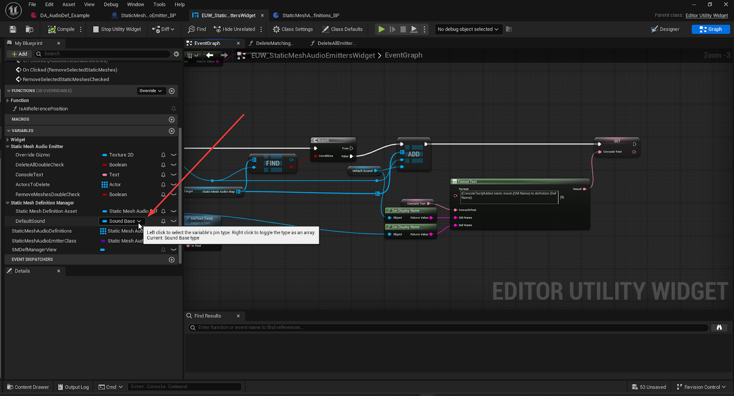Add a new variable with plus icon
The image size is (734, 396).
click(x=172, y=131)
